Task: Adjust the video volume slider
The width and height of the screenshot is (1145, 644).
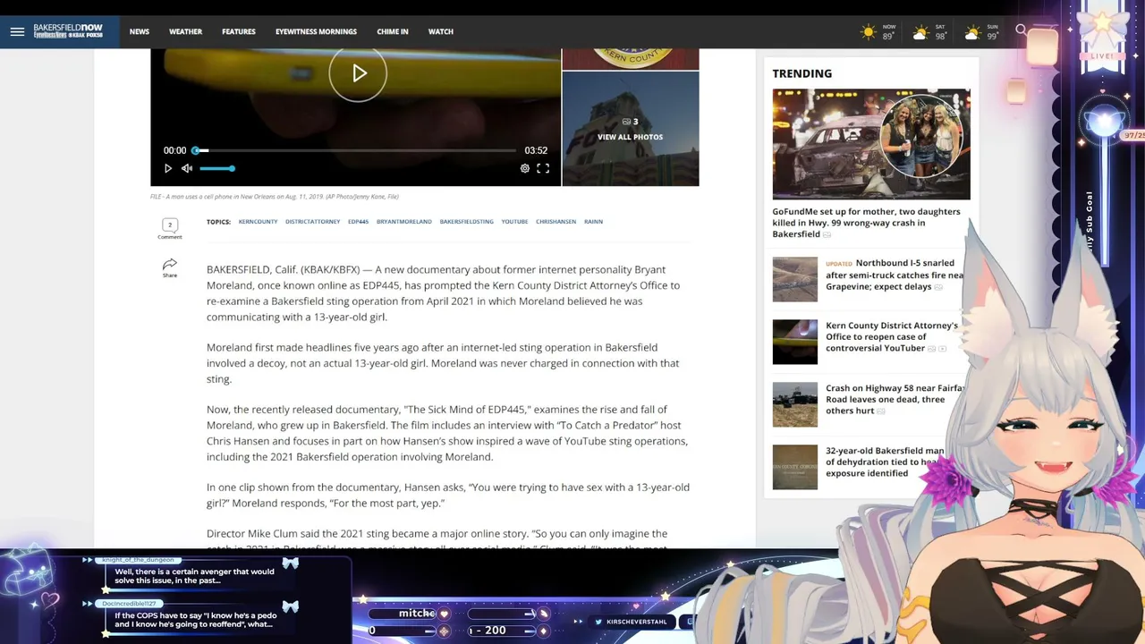Action: point(216,168)
